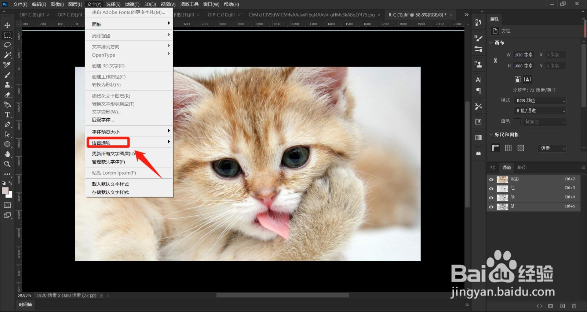This screenshot has width=587, height=312.
Task: Expand the 面板 submenu
Action: [129, 24]
